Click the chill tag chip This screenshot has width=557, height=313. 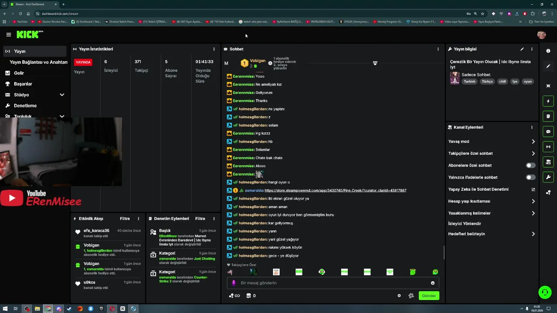tap(503, 82)
